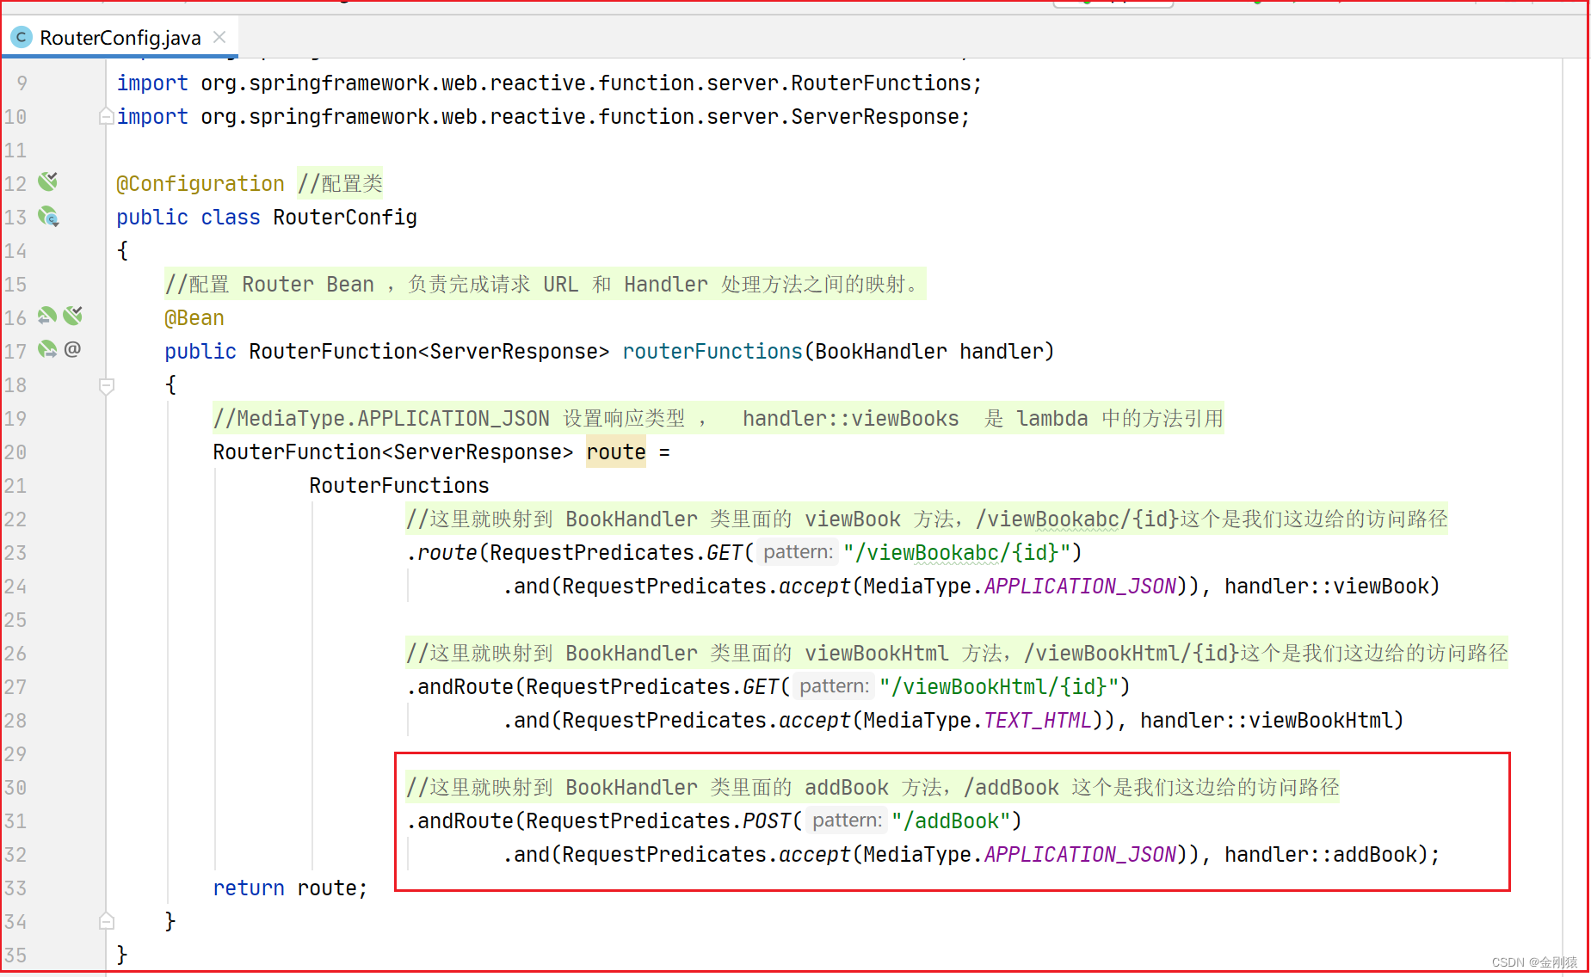Click handler::viewBookHtml on line 28
This screenshot has height=977, width=1591.
1266,721
